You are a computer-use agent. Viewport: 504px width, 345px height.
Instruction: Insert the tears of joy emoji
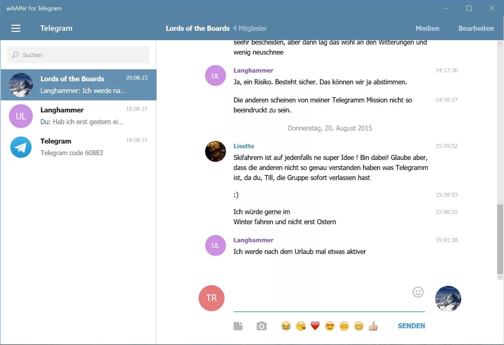(286, 326)
